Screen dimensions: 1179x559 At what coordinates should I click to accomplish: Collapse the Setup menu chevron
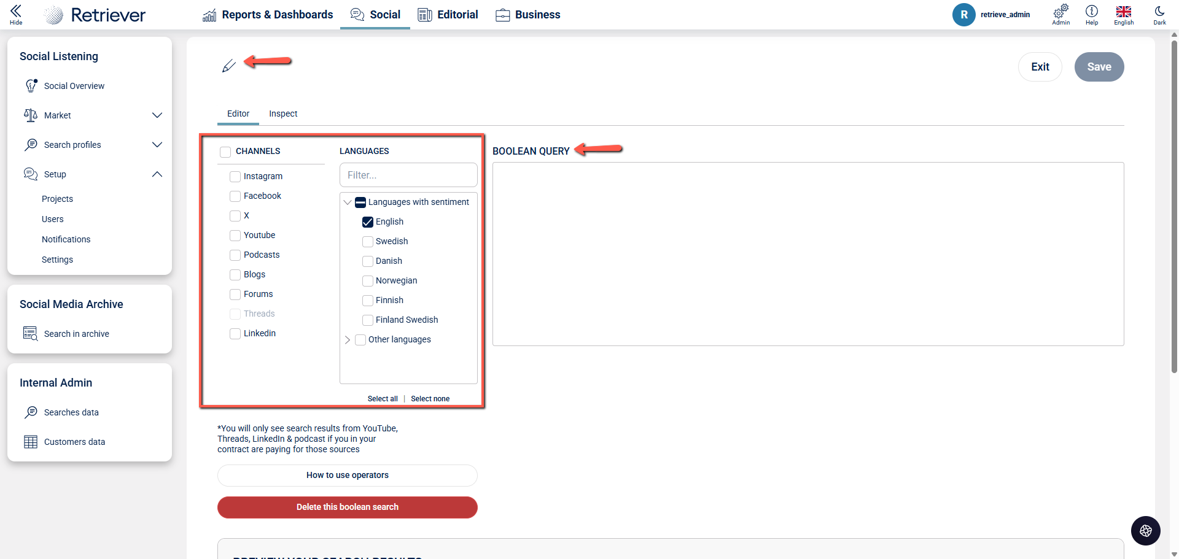tap(157, 174)
